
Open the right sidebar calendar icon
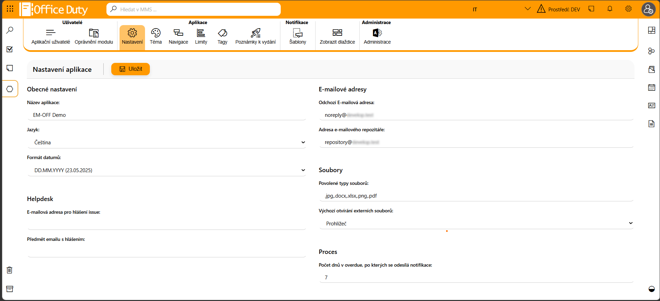click(651, 87)
